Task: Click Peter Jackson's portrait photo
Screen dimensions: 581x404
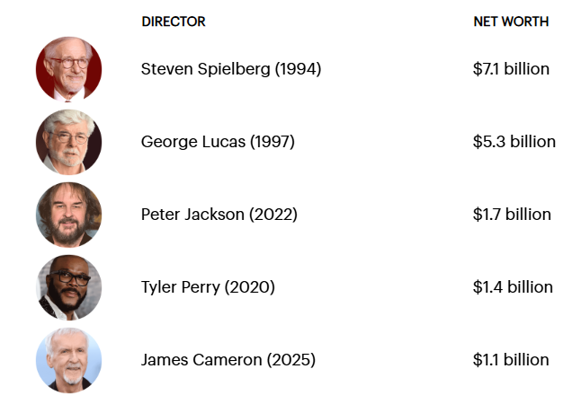Action: point(68,215)
